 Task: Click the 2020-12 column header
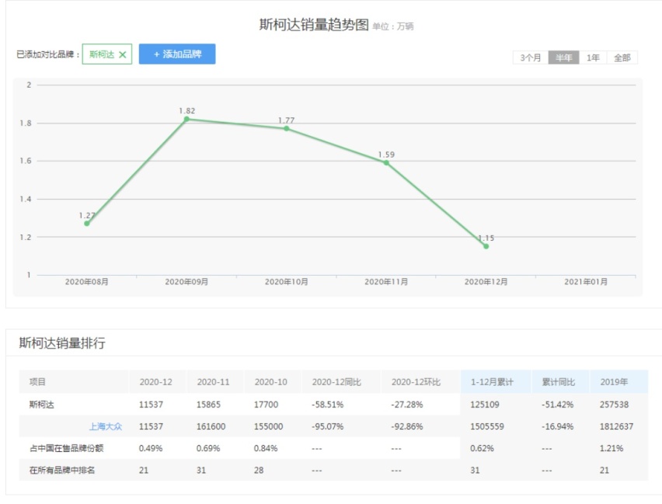coord(156,382)
